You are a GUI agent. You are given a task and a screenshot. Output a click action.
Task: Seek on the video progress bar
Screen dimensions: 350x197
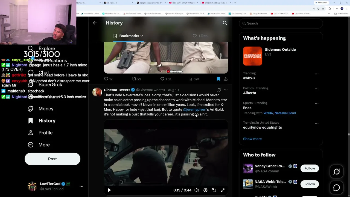pos(166,183)
